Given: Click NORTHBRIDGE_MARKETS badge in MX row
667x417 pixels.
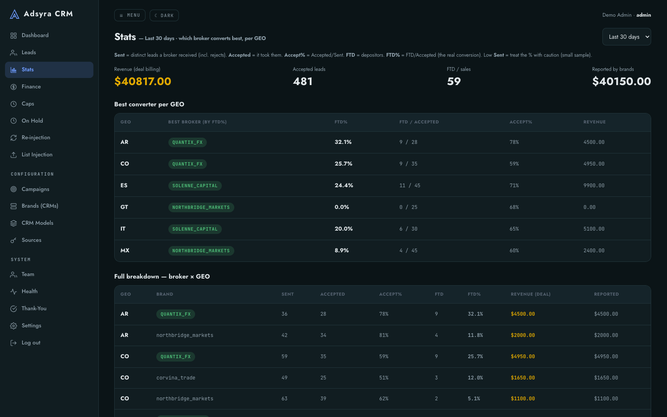Looking at the screenshot, I should click(201, 251).
